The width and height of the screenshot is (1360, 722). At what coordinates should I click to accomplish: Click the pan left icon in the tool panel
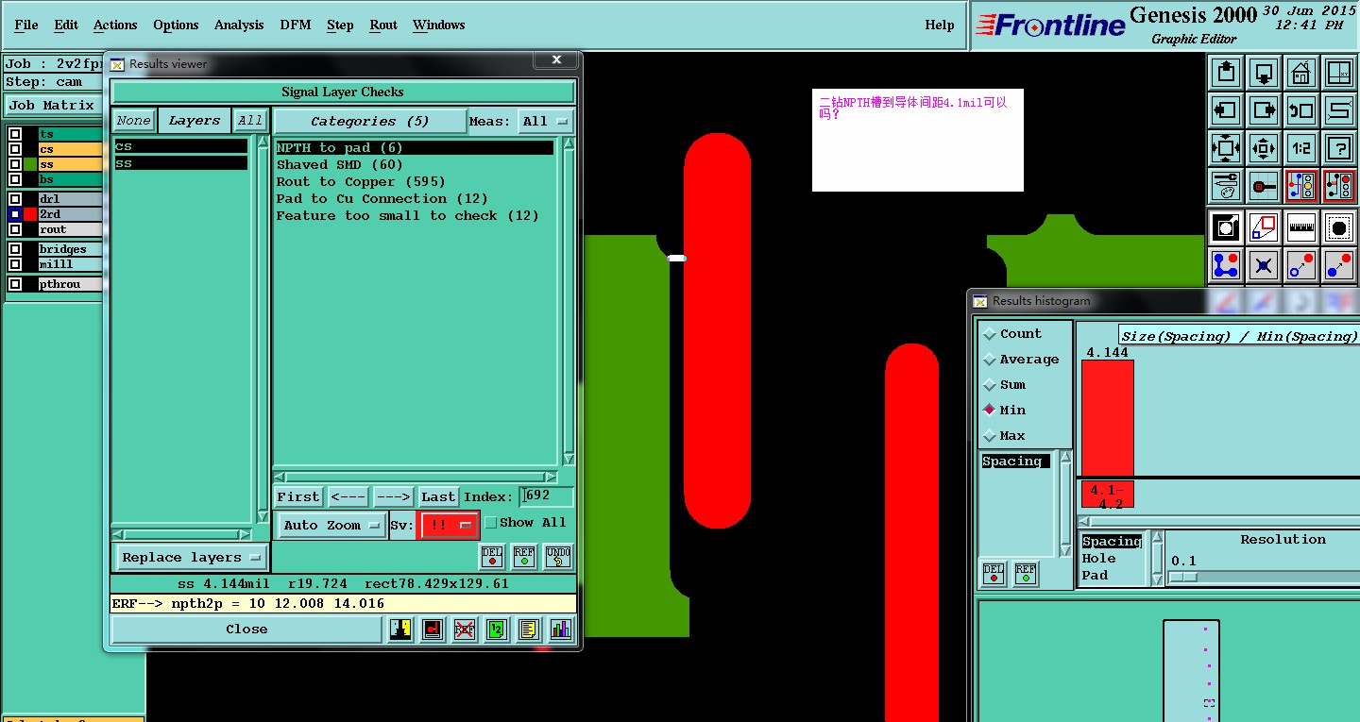[x=1225, y=110]
